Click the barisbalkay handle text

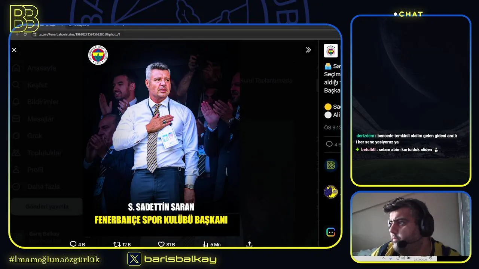(x=180, y=259)
